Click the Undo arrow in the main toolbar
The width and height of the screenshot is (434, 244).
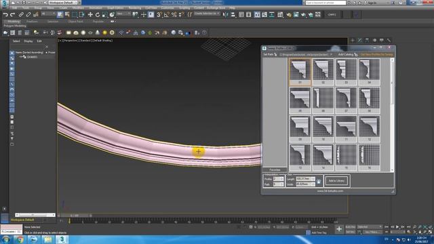click(5, 15)
